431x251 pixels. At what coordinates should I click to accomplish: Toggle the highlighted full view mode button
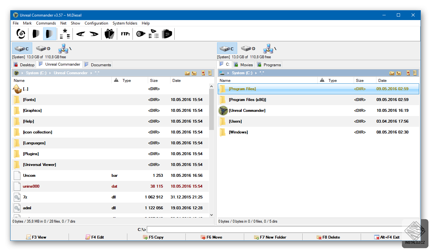click(49, 33)
